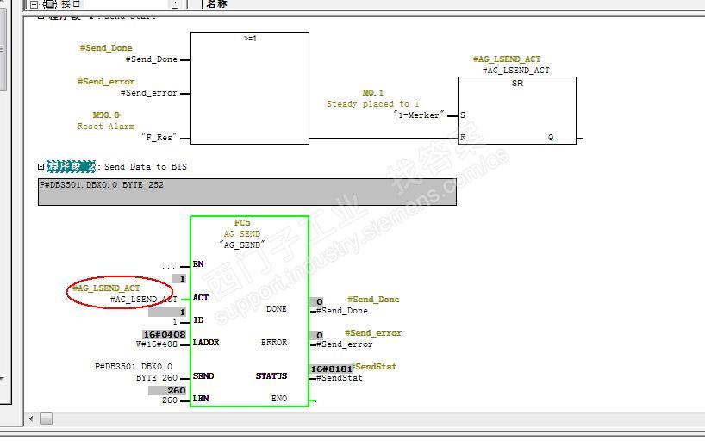Select the FC5 block header
The image size is (705, 446).
click(x=242, y=223)
